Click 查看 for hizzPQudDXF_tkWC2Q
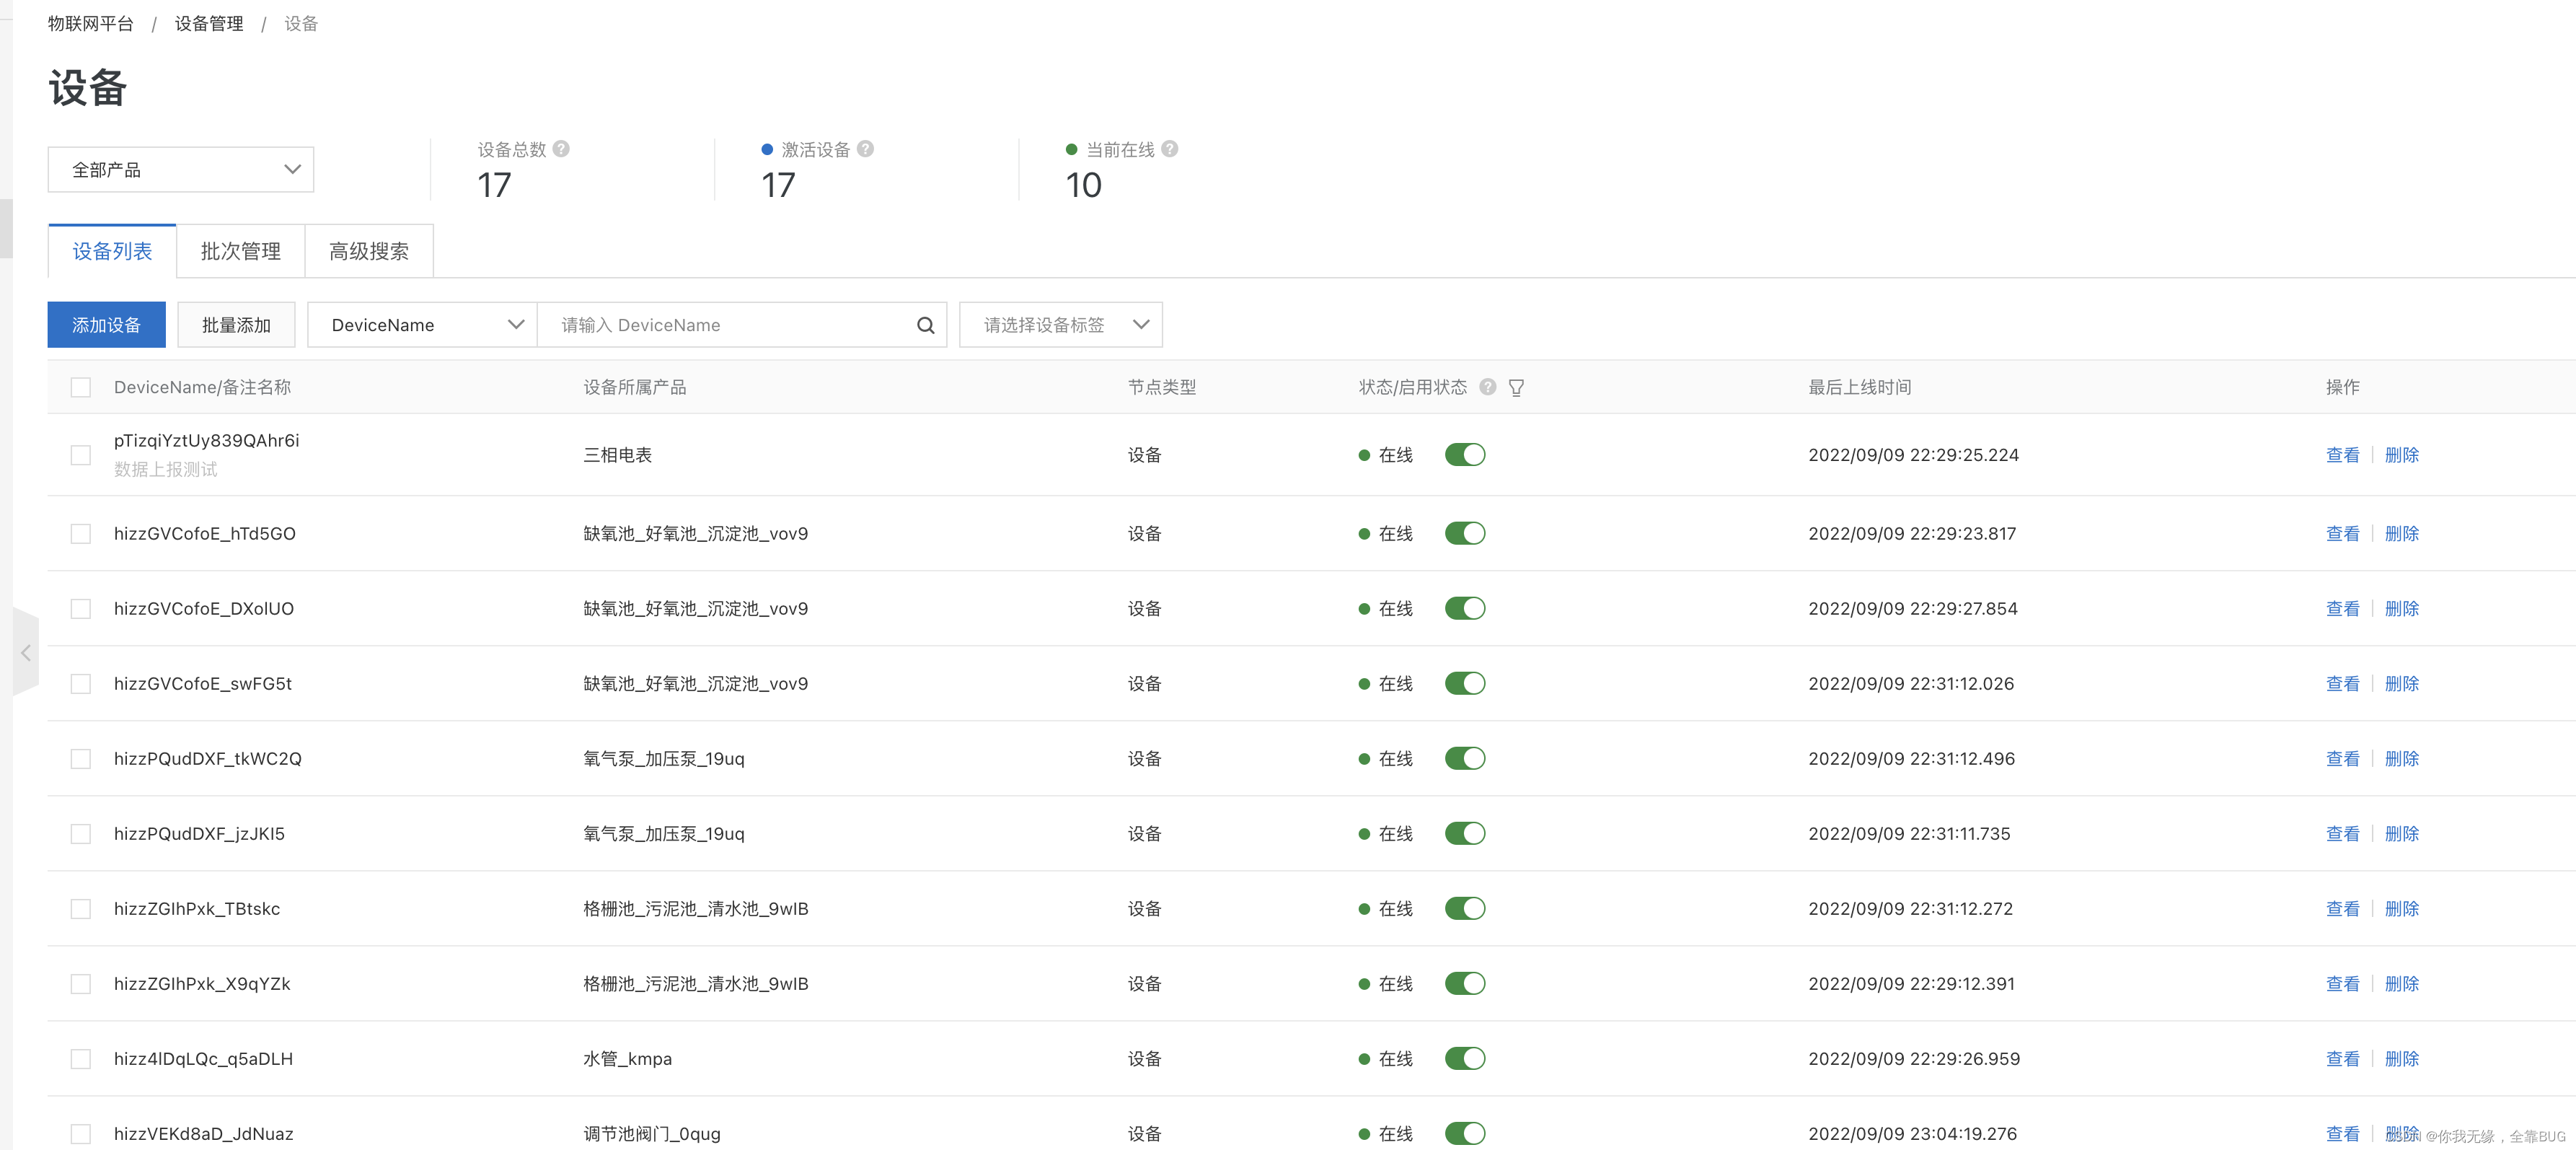 pyautogui.click(x=2342, y=759)
